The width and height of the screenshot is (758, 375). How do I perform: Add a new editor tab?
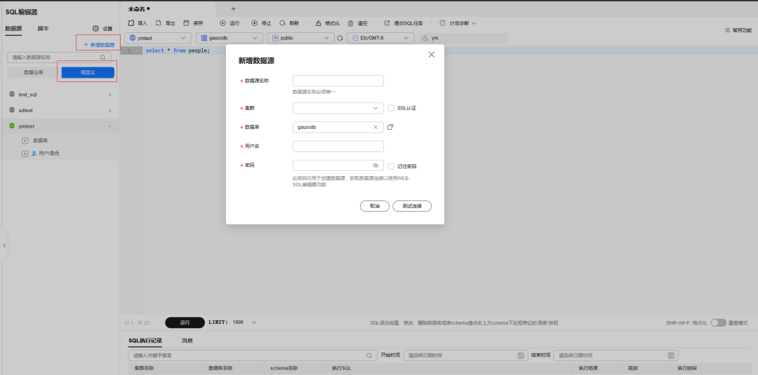[234, 8]
